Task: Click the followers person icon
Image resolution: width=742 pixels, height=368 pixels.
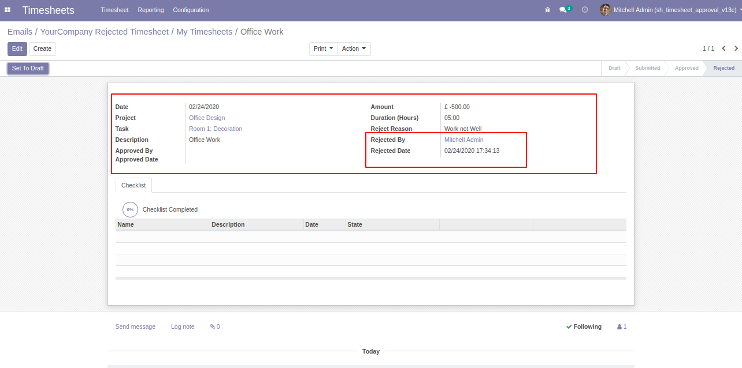Action: [619, 326]
